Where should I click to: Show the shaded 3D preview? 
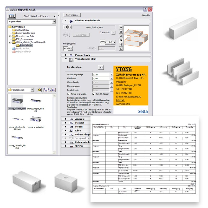pos(121,40)
